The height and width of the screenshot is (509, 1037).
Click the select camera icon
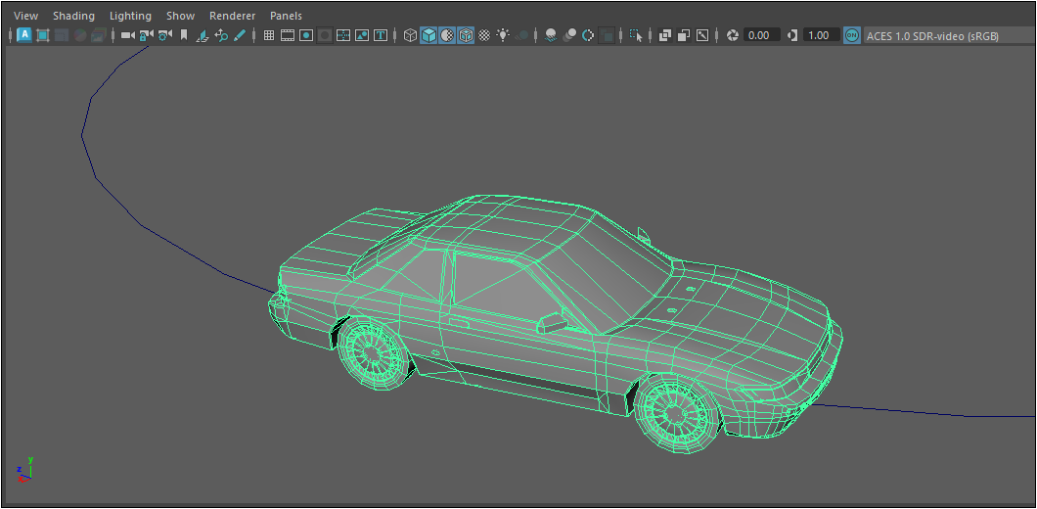[x=127, y=35]
